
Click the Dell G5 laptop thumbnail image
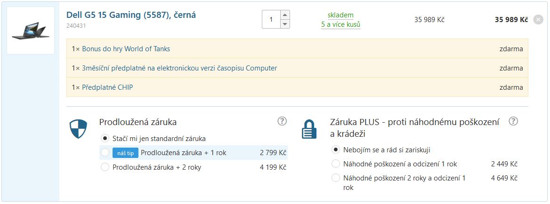(x=31, y=31)
